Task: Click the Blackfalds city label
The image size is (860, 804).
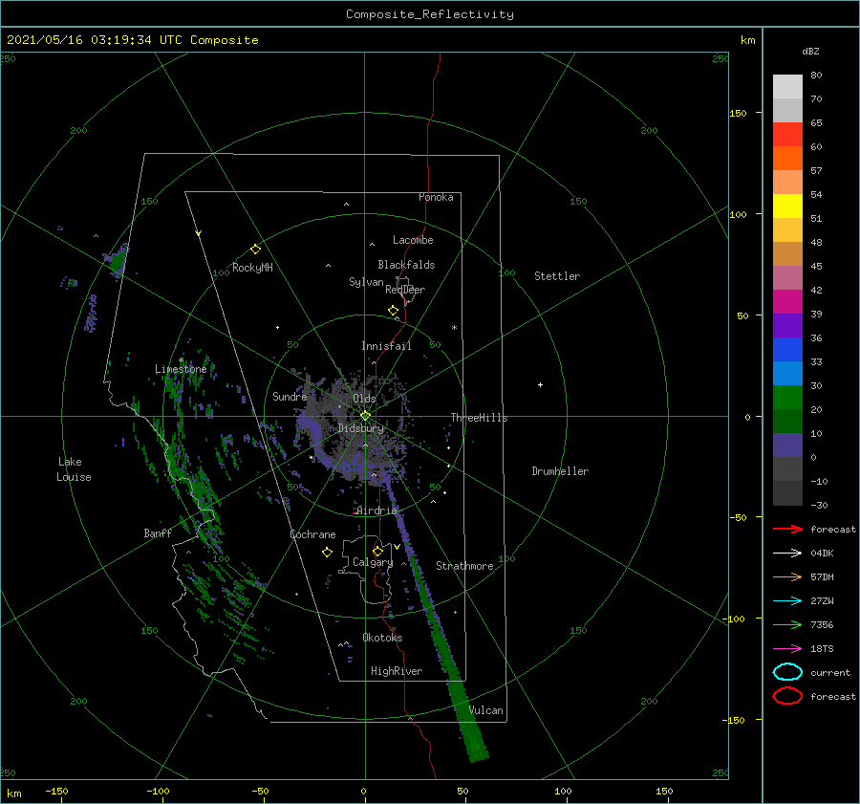Action: (406, 265)
